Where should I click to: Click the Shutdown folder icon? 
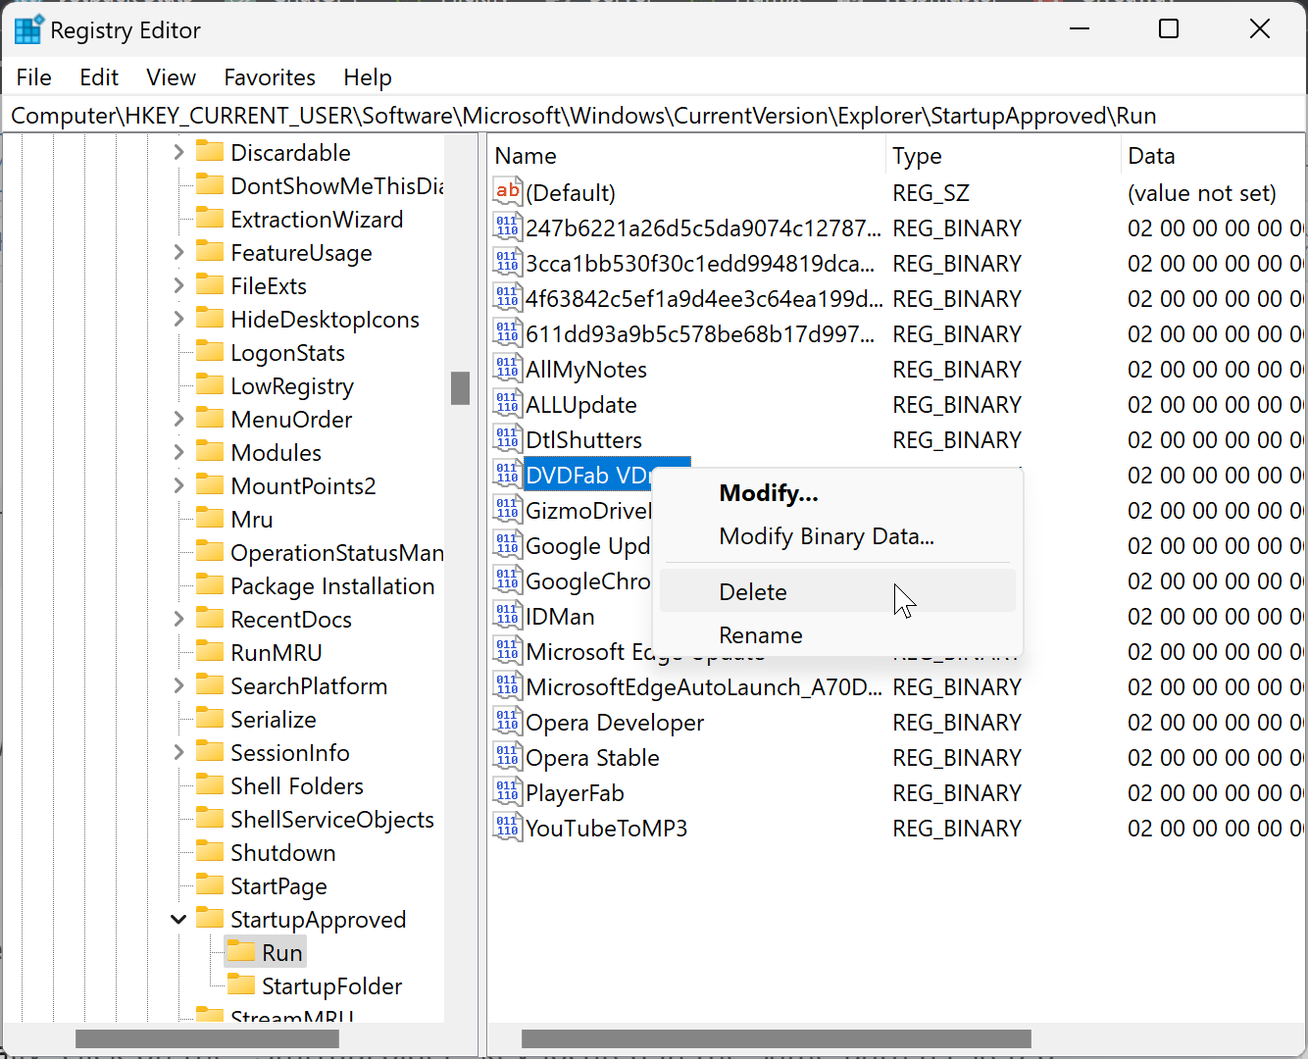pyautogui.click(x=210, y=851)
